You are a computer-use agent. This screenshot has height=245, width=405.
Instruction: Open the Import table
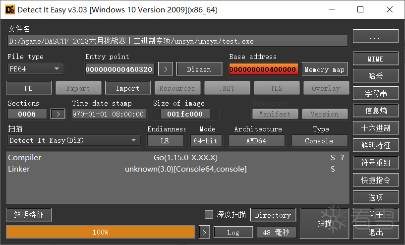point(128,88)
